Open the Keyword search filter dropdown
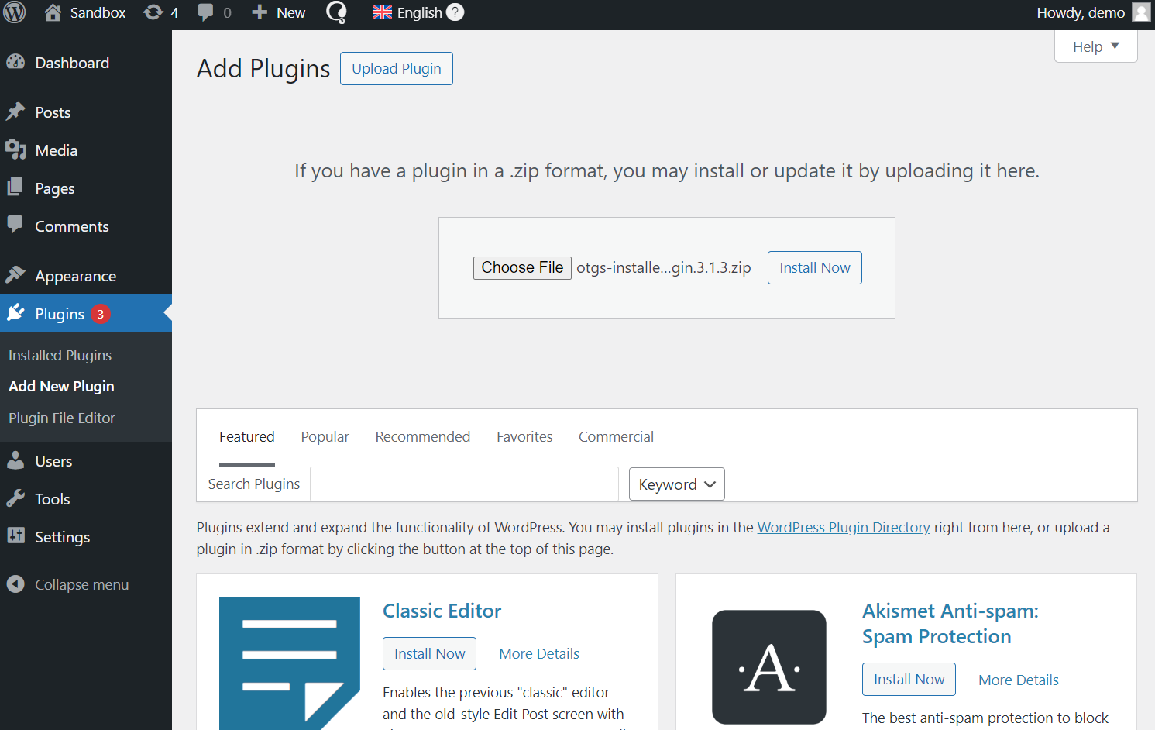1155x730 pixels. pos(675,484)
